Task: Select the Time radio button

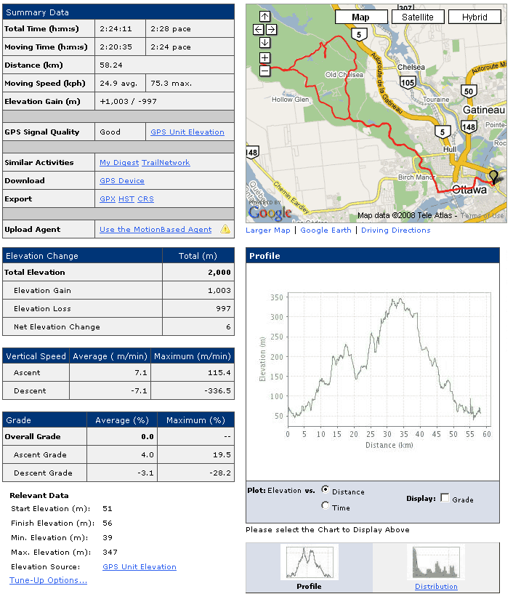Action: click(326, 505)
